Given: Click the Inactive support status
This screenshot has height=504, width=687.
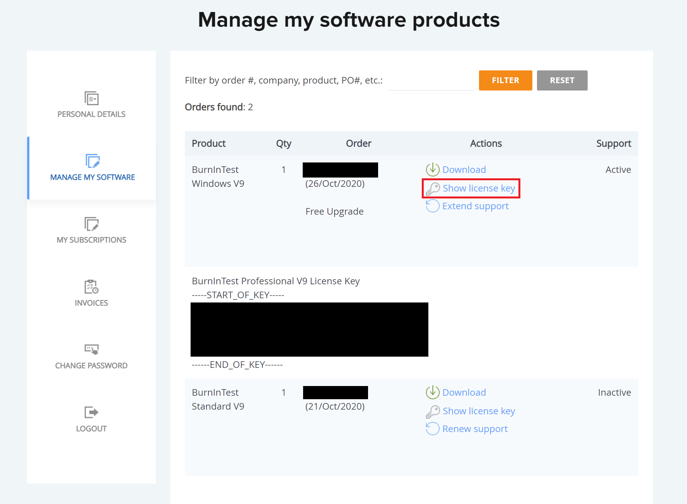Looking at the screenshot, I should point(615,392).
